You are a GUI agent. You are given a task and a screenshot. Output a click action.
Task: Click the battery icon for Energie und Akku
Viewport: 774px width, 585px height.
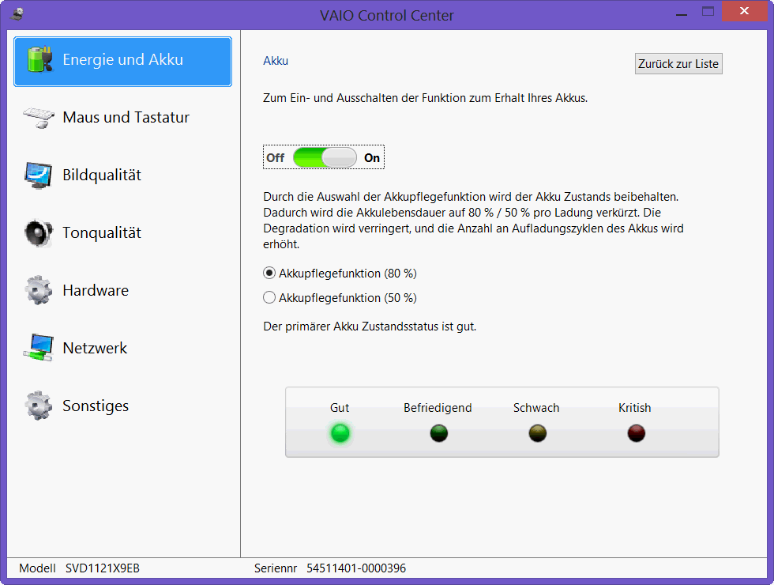(x=39, y=59)
